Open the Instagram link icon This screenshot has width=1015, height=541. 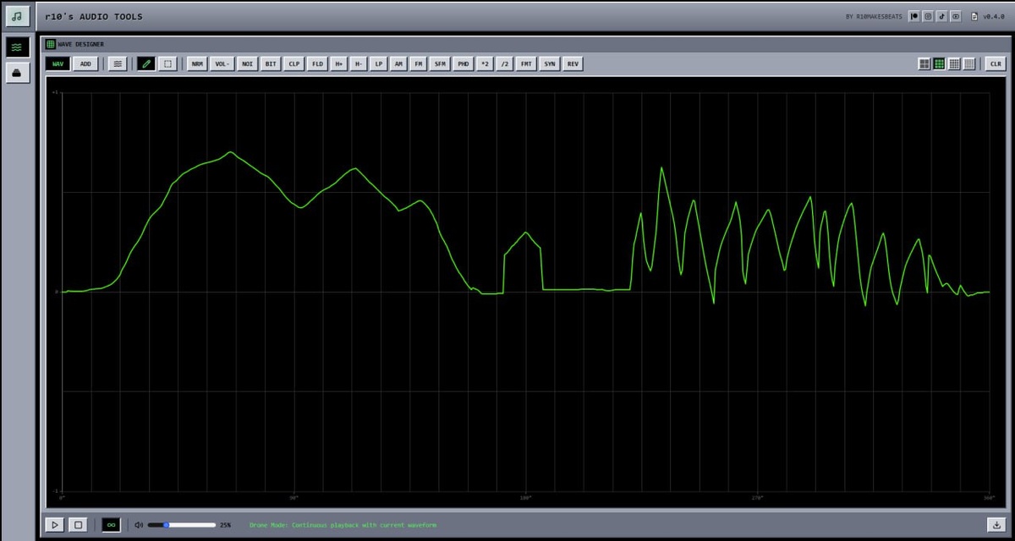[x=928, y=16]
